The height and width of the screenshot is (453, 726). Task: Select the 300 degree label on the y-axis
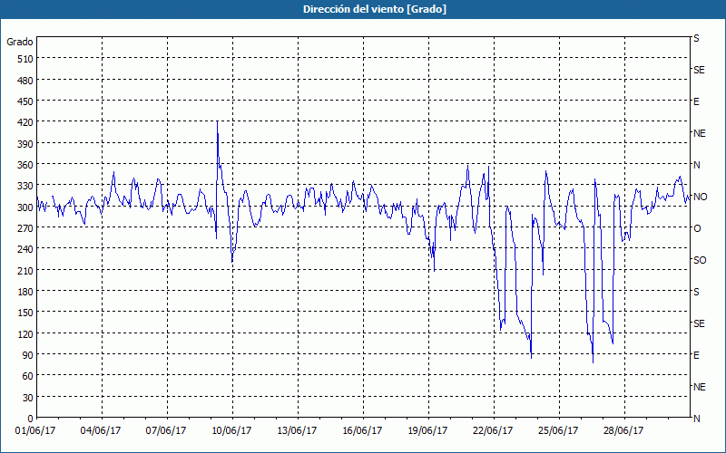coord(25,207)
